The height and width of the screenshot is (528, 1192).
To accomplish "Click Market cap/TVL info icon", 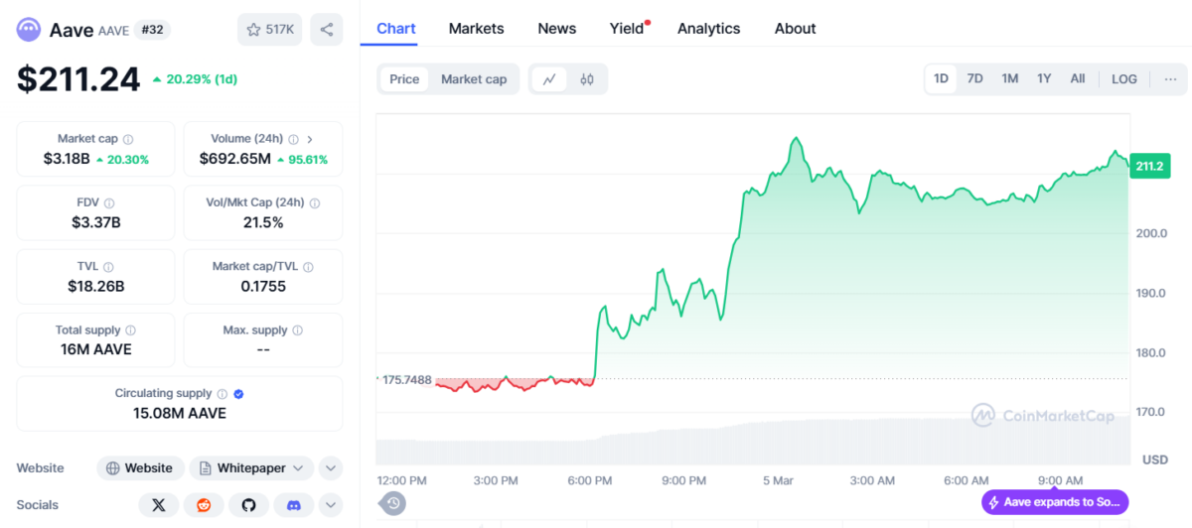I will 308,267.
